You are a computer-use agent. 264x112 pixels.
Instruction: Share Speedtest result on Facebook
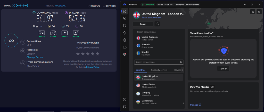(x=22, y=6)
